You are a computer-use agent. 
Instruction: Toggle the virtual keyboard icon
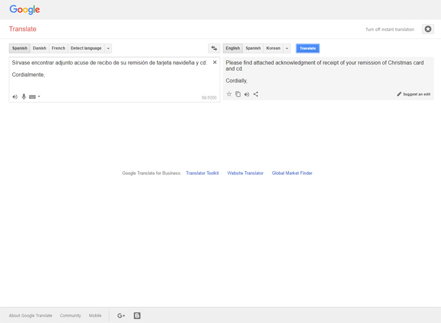click(x=32, y=97)
